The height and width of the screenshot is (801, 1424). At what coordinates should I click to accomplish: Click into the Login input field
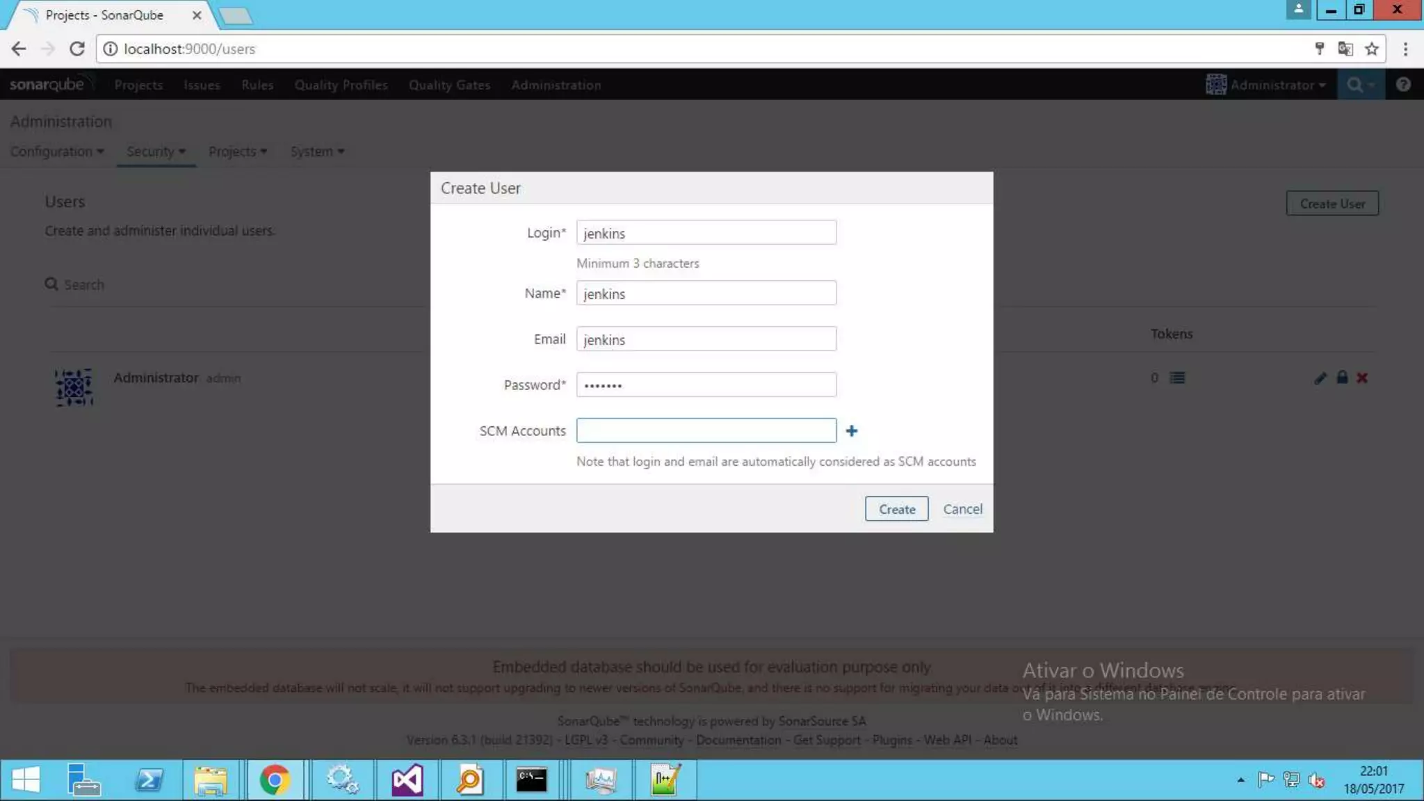pyautogui.click(x=706, y=233)
